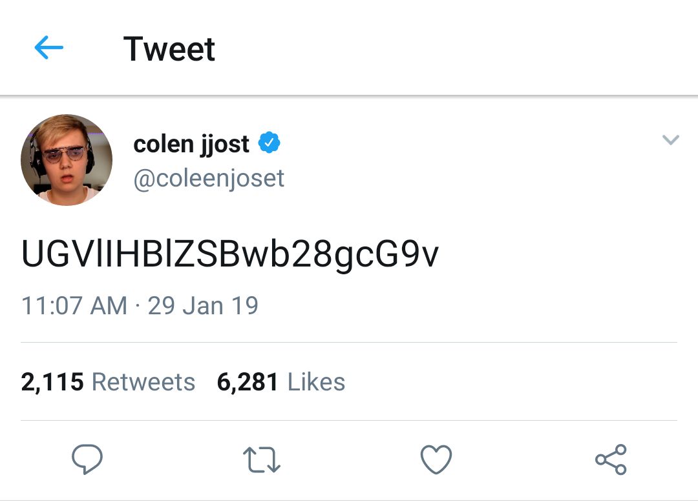Click the Tweet header title
This screenshot has width=698, height=504.
(169, 49)
